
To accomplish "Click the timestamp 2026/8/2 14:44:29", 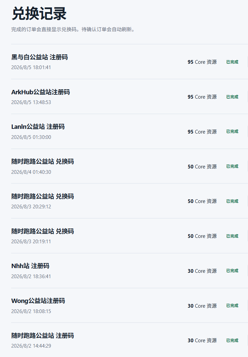I will tap(31, 346).
